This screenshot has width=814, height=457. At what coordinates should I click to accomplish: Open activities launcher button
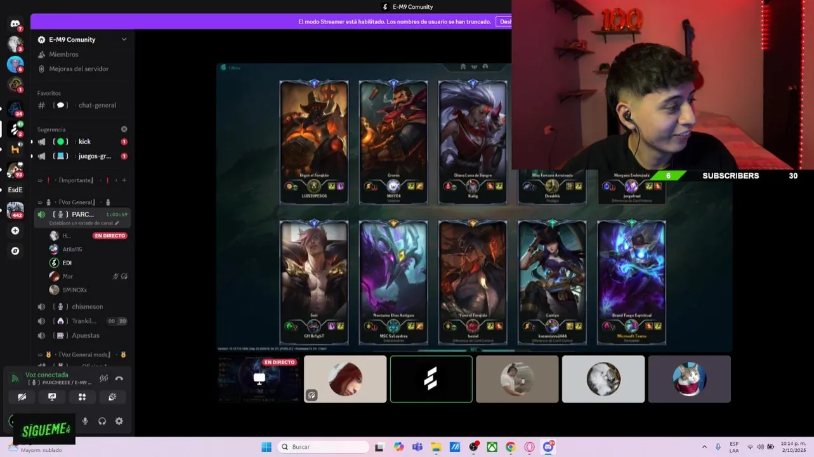(82, 397)
